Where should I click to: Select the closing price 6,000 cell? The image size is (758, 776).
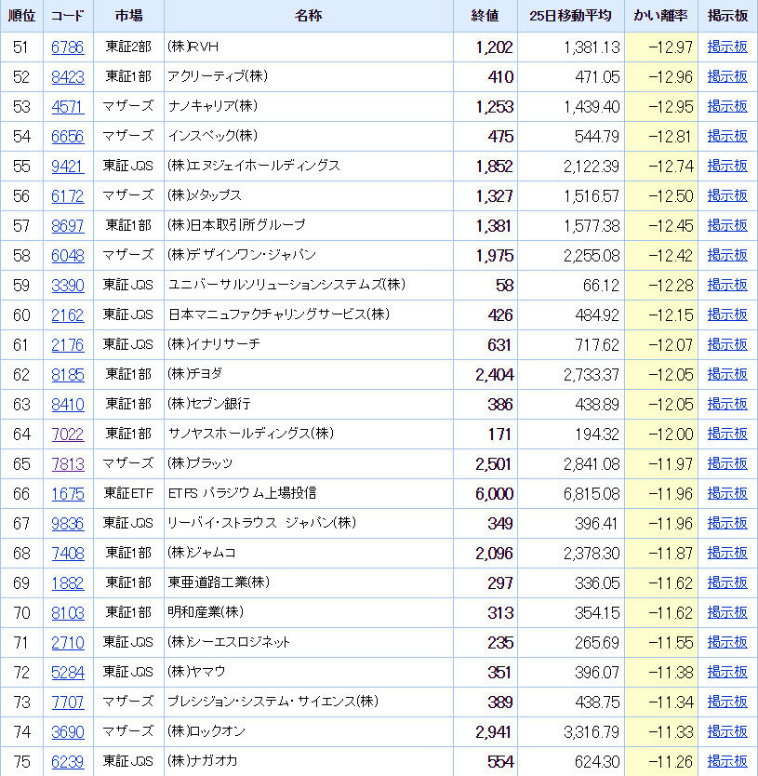(485, 494)
